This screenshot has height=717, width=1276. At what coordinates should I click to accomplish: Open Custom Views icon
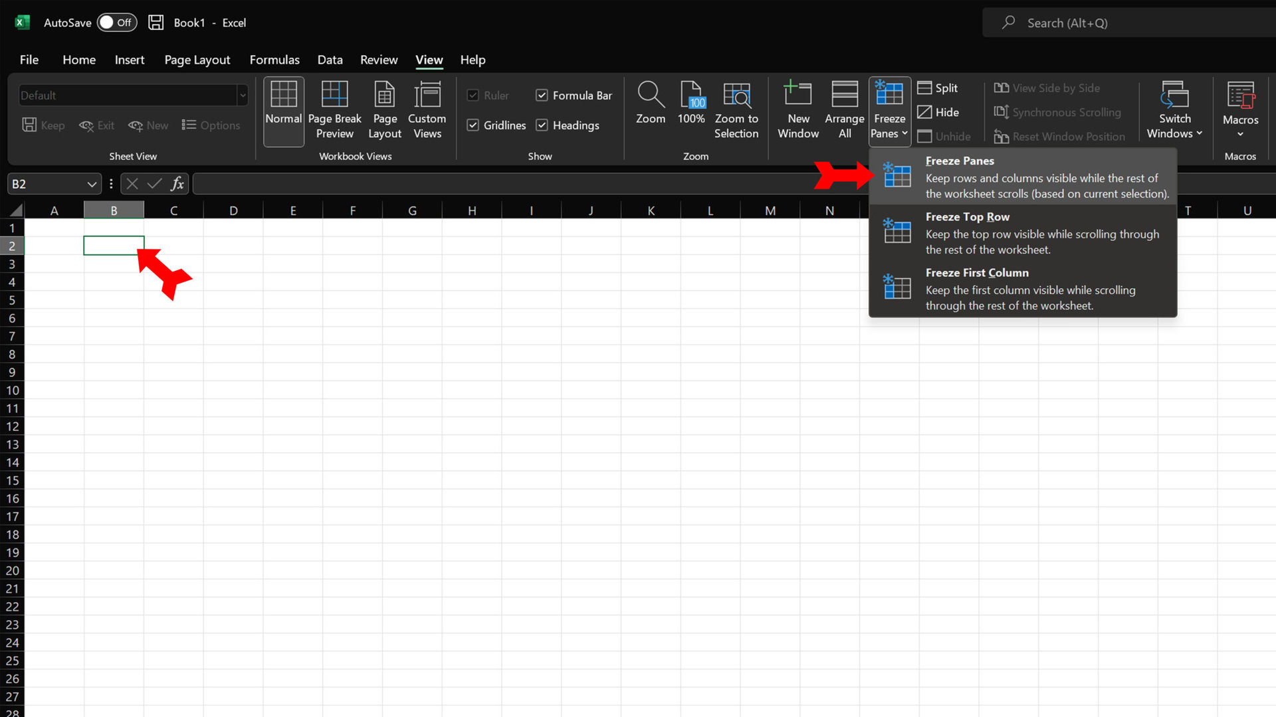pyautogui.click(x=427, y=95)
